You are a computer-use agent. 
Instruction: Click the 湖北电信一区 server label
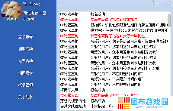[35, 13]
